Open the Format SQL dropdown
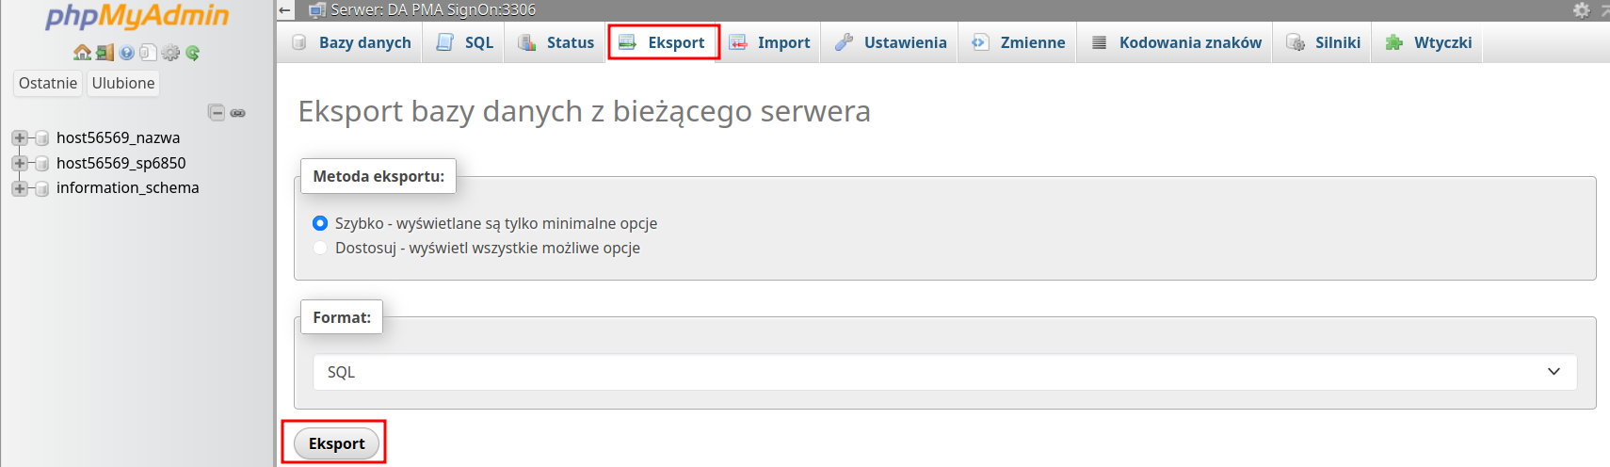 944,372
